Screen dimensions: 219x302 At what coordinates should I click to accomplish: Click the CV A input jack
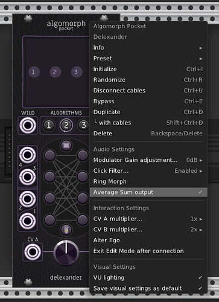tap(33, 252)
